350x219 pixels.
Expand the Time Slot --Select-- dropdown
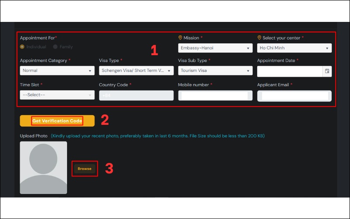pyautogui.click(x=57, y=95)
